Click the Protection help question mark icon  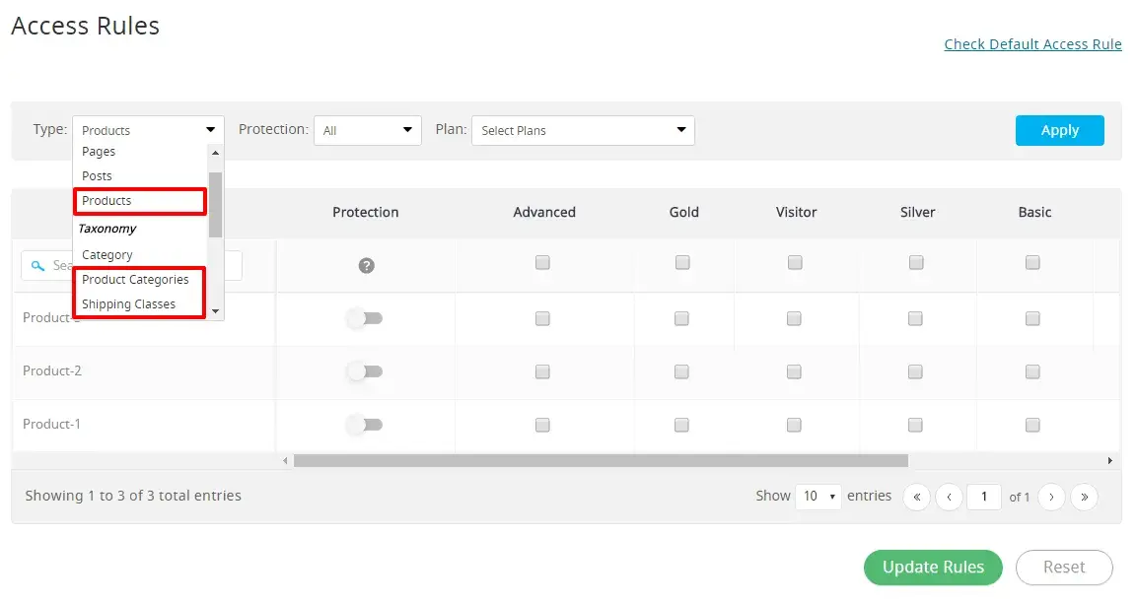pyautogui.click(x=366, y=265)
